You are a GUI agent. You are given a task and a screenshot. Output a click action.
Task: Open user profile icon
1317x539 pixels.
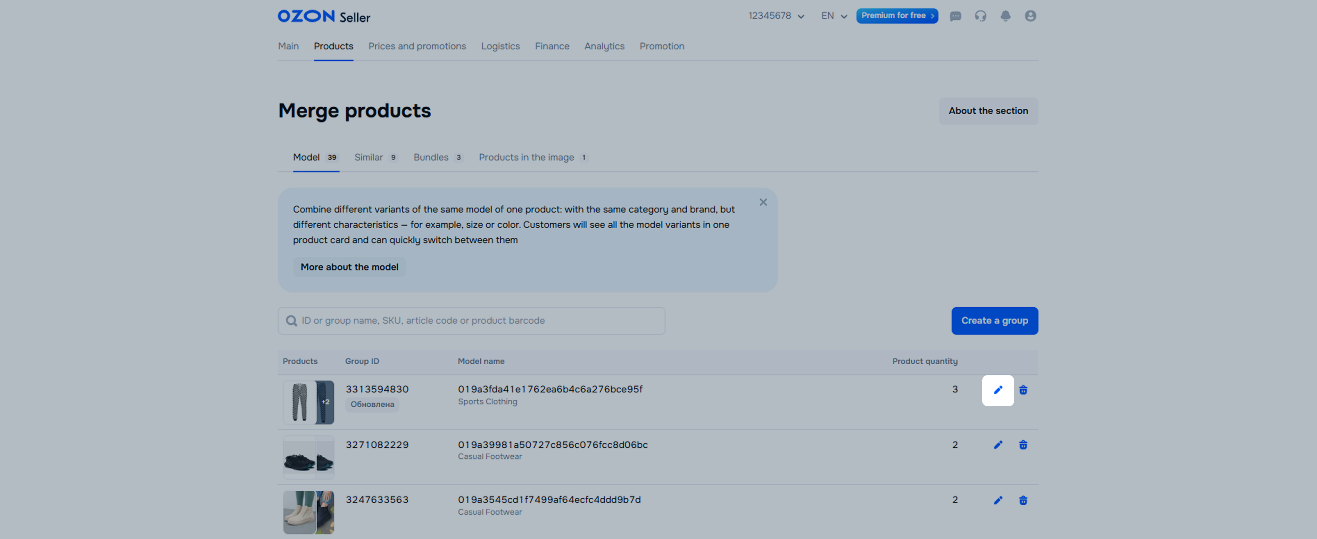pyautogui.click(x=1030, y=16)
